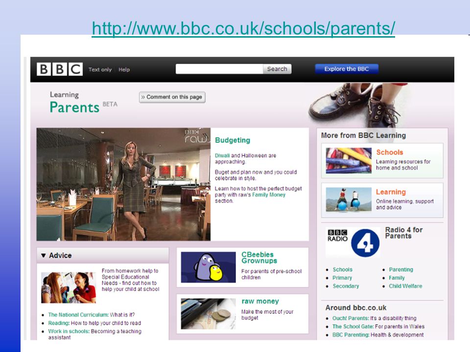
Task: Click Comment on this page button
Action: point(172,97)
